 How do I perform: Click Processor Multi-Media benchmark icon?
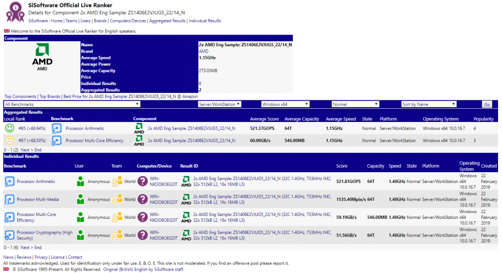pos(9,199)
